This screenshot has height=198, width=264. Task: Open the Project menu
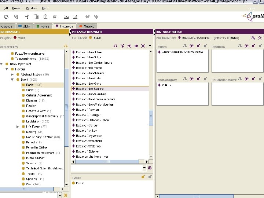[x=17, y=8]
